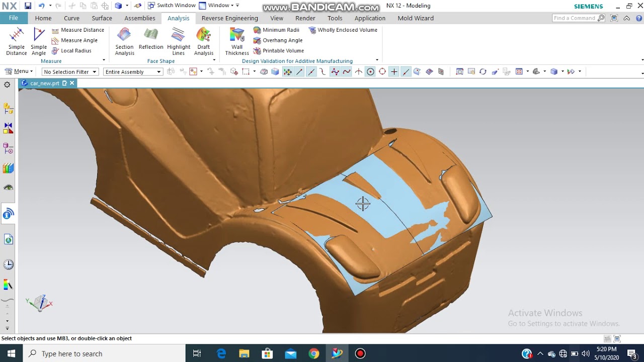Open the Printable Volume check
644x362 pixels.
(279, 51)
